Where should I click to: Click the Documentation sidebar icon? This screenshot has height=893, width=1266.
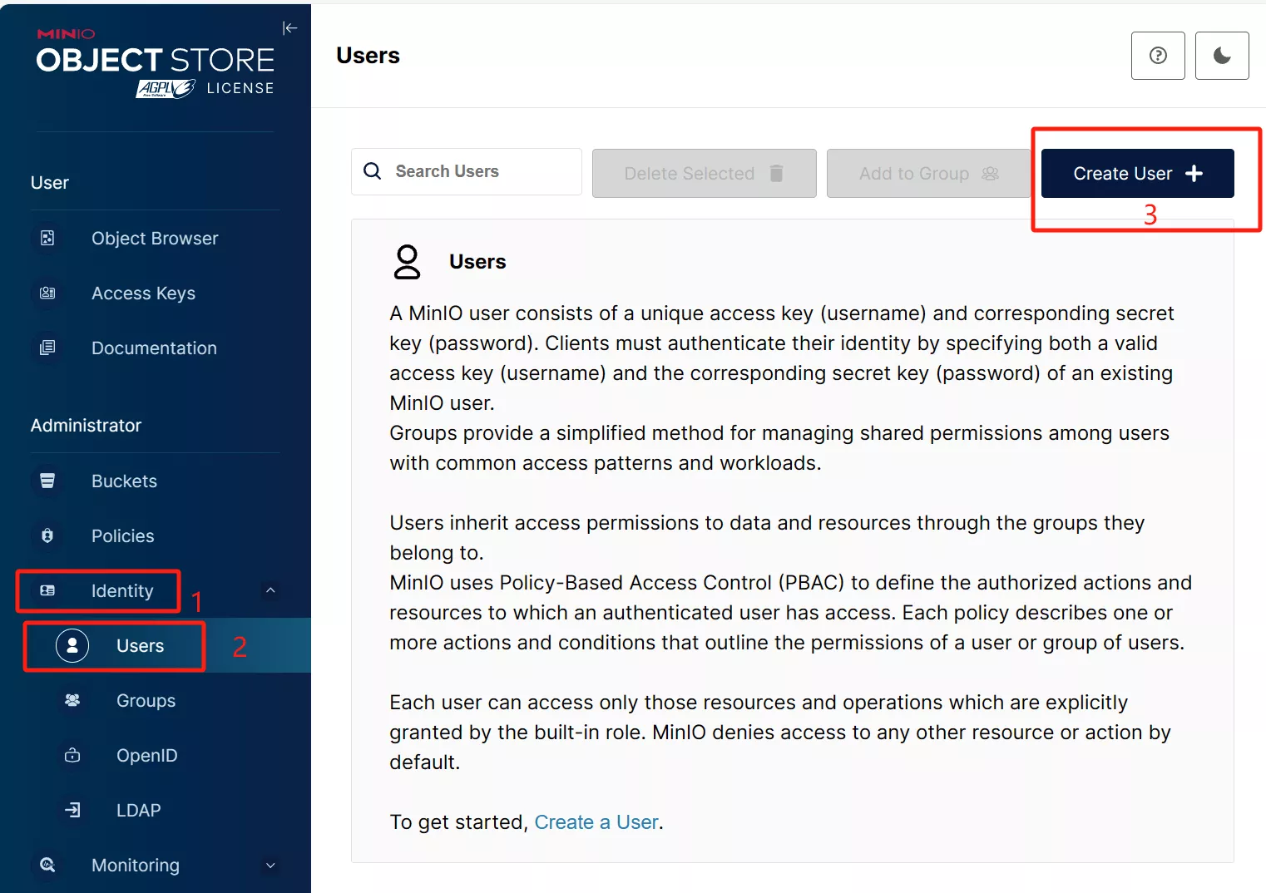(x=47, y=348)
